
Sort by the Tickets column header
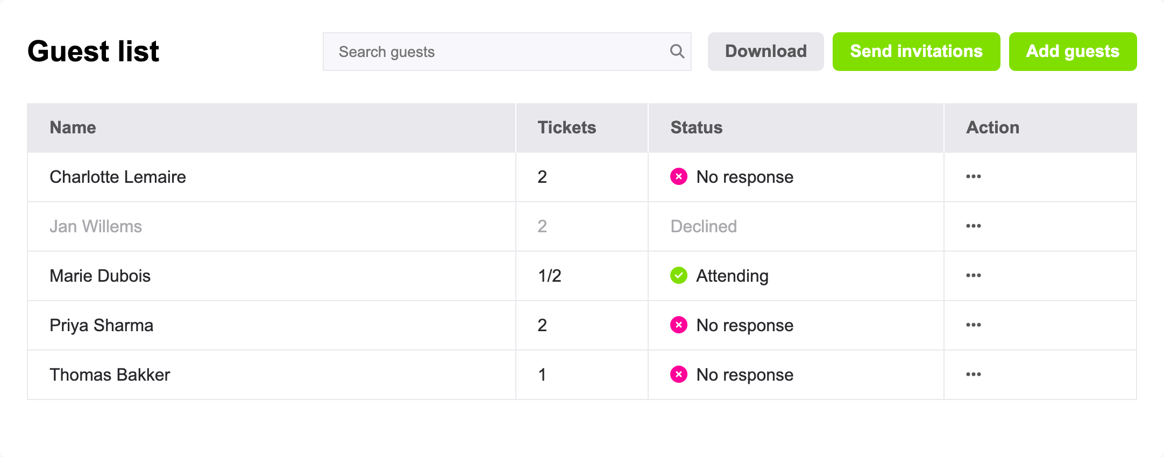click(x=567, y=127)
